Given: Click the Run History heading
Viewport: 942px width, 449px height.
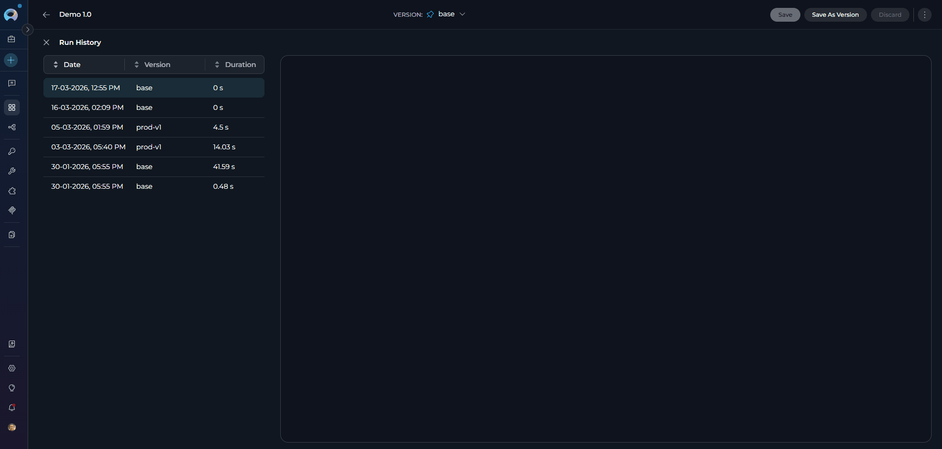Looking at the screenshot, I should tap(80, 42).
